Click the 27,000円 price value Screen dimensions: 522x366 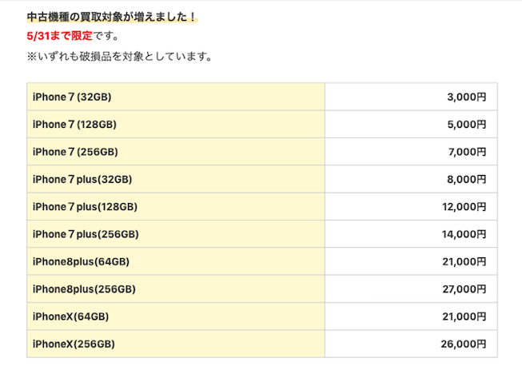[x=463, y=288]
